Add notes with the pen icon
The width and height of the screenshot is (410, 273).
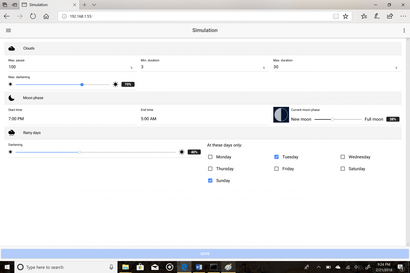tap(377, 16)
